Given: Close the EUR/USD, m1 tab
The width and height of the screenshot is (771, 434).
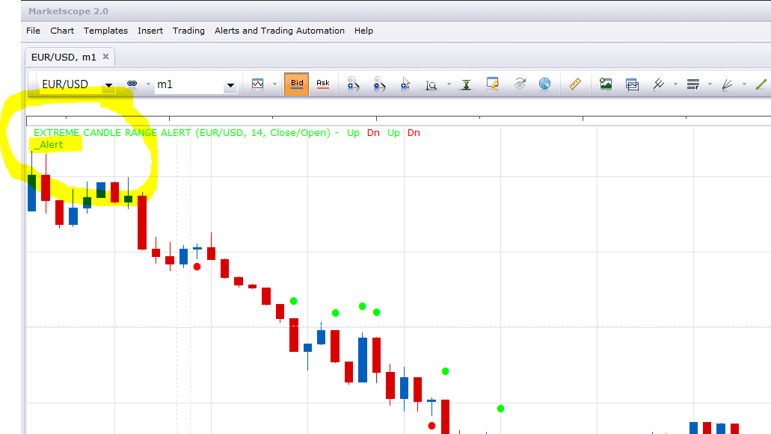Looking at the screenshot, I should tap(105, 57).
